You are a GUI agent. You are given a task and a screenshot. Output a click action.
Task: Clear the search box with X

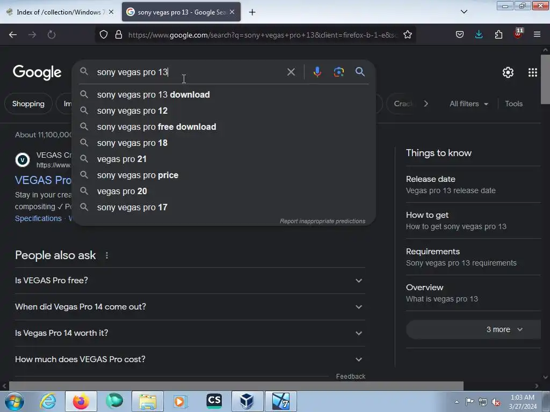point(291,72)
